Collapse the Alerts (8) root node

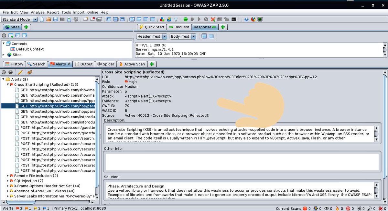(x=4, y=79)
